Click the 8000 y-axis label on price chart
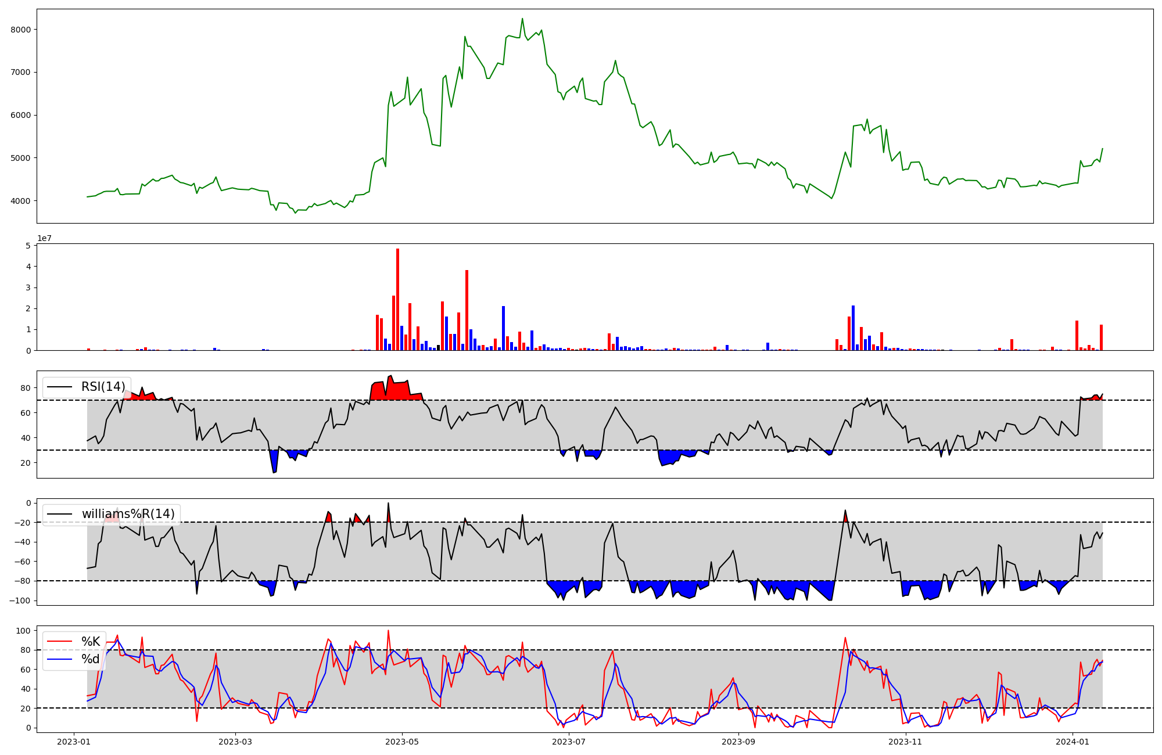 pos(21,30)
